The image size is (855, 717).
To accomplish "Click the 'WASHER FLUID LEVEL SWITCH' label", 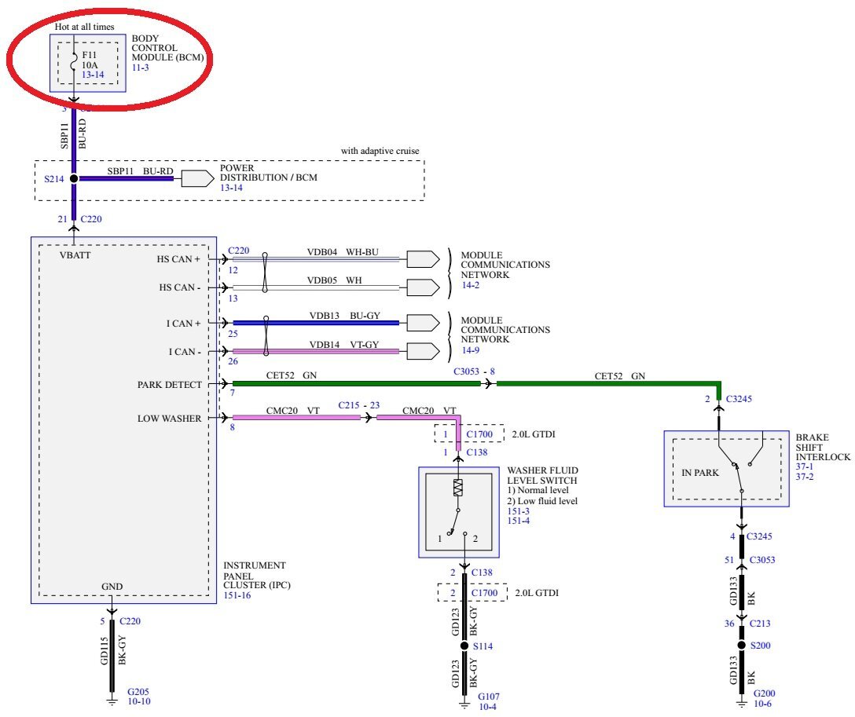I will click(x=542, y=476).
